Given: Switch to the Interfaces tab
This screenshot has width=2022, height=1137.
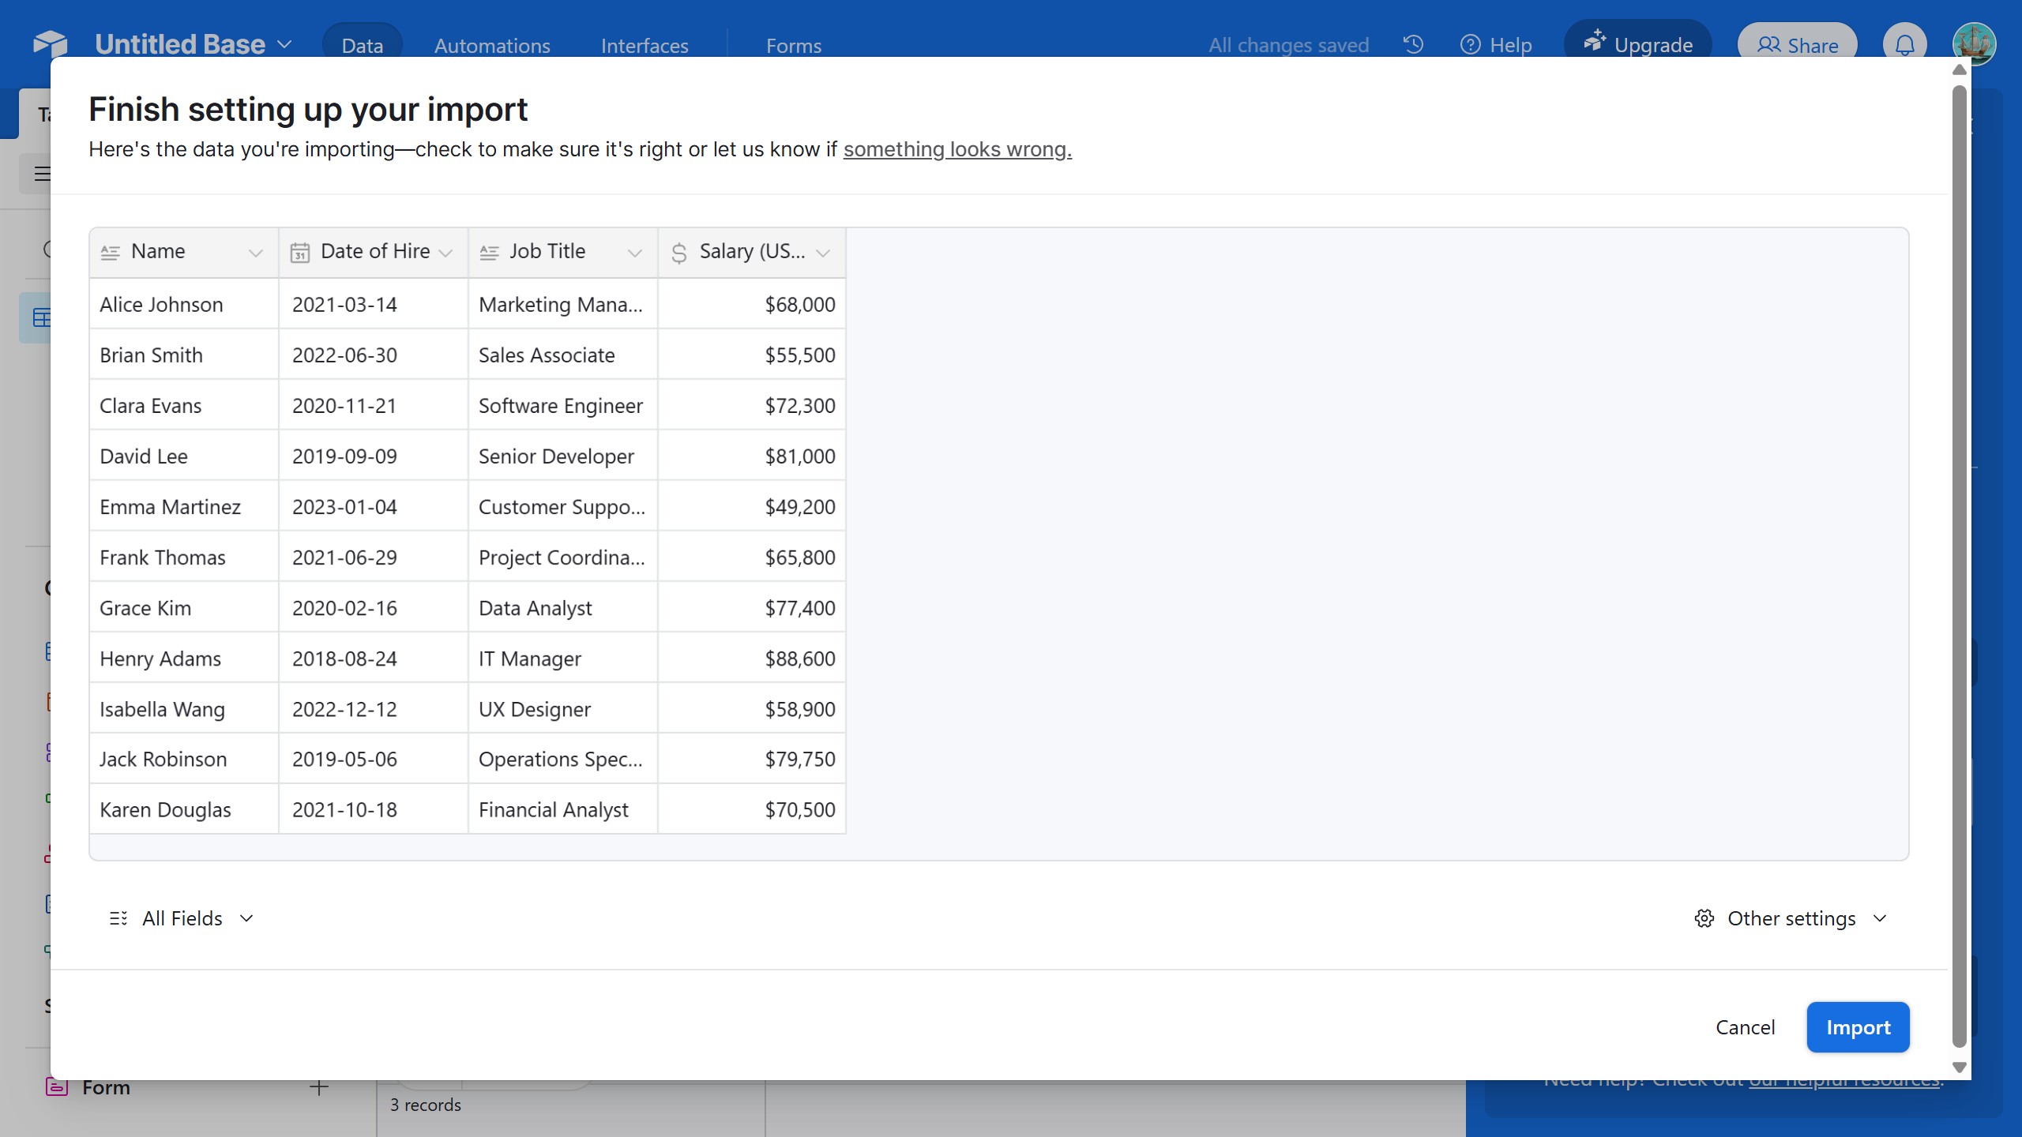Looking at the screenshot, I should (x=645, y=45).
